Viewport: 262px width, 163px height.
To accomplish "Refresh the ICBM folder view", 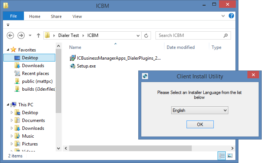I will coord(147,35).
